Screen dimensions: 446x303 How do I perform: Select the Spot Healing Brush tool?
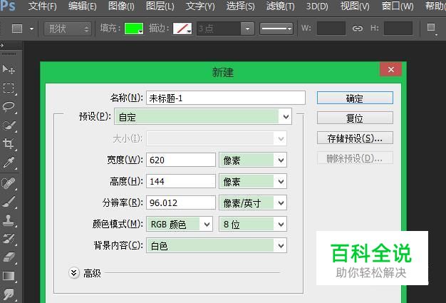(9, 183)
